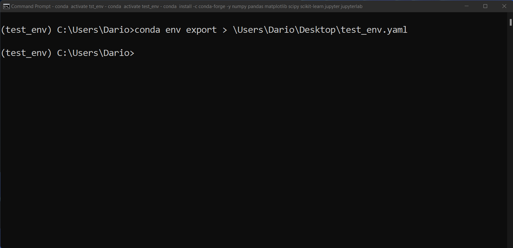The height and width of the screenshot is (248, 513).
Task: Click jupyterlab at the end of the title
Action: pos(352,6)
